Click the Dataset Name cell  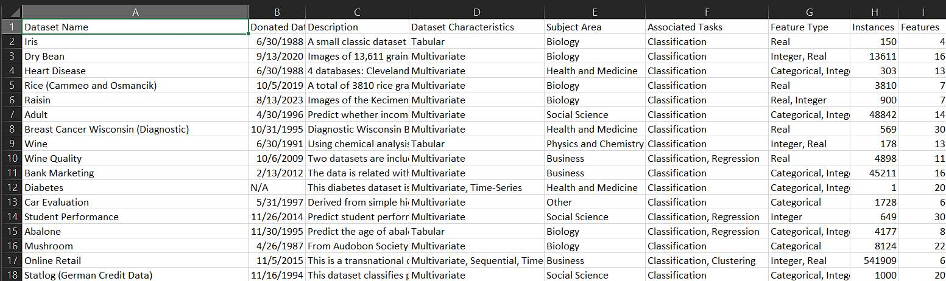(135, 27)
